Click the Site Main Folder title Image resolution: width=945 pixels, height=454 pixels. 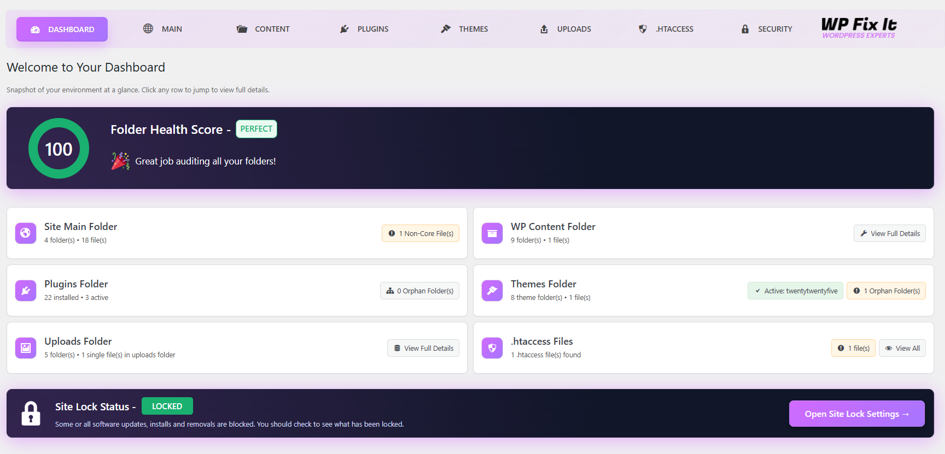(x=81, y=226)
